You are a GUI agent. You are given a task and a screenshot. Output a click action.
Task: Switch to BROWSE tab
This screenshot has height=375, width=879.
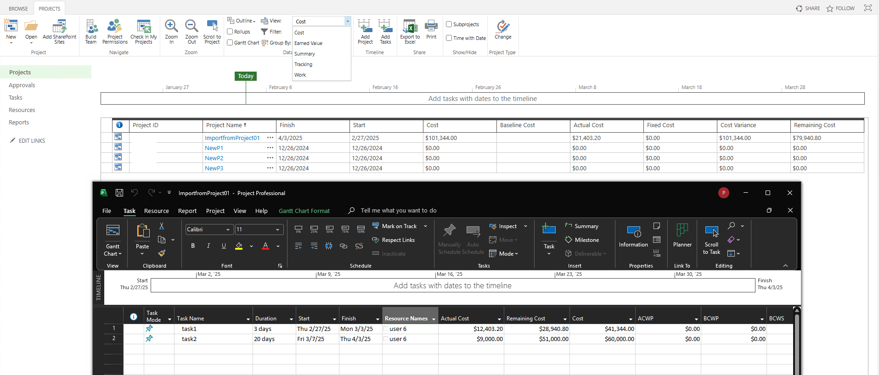(18, 8)
